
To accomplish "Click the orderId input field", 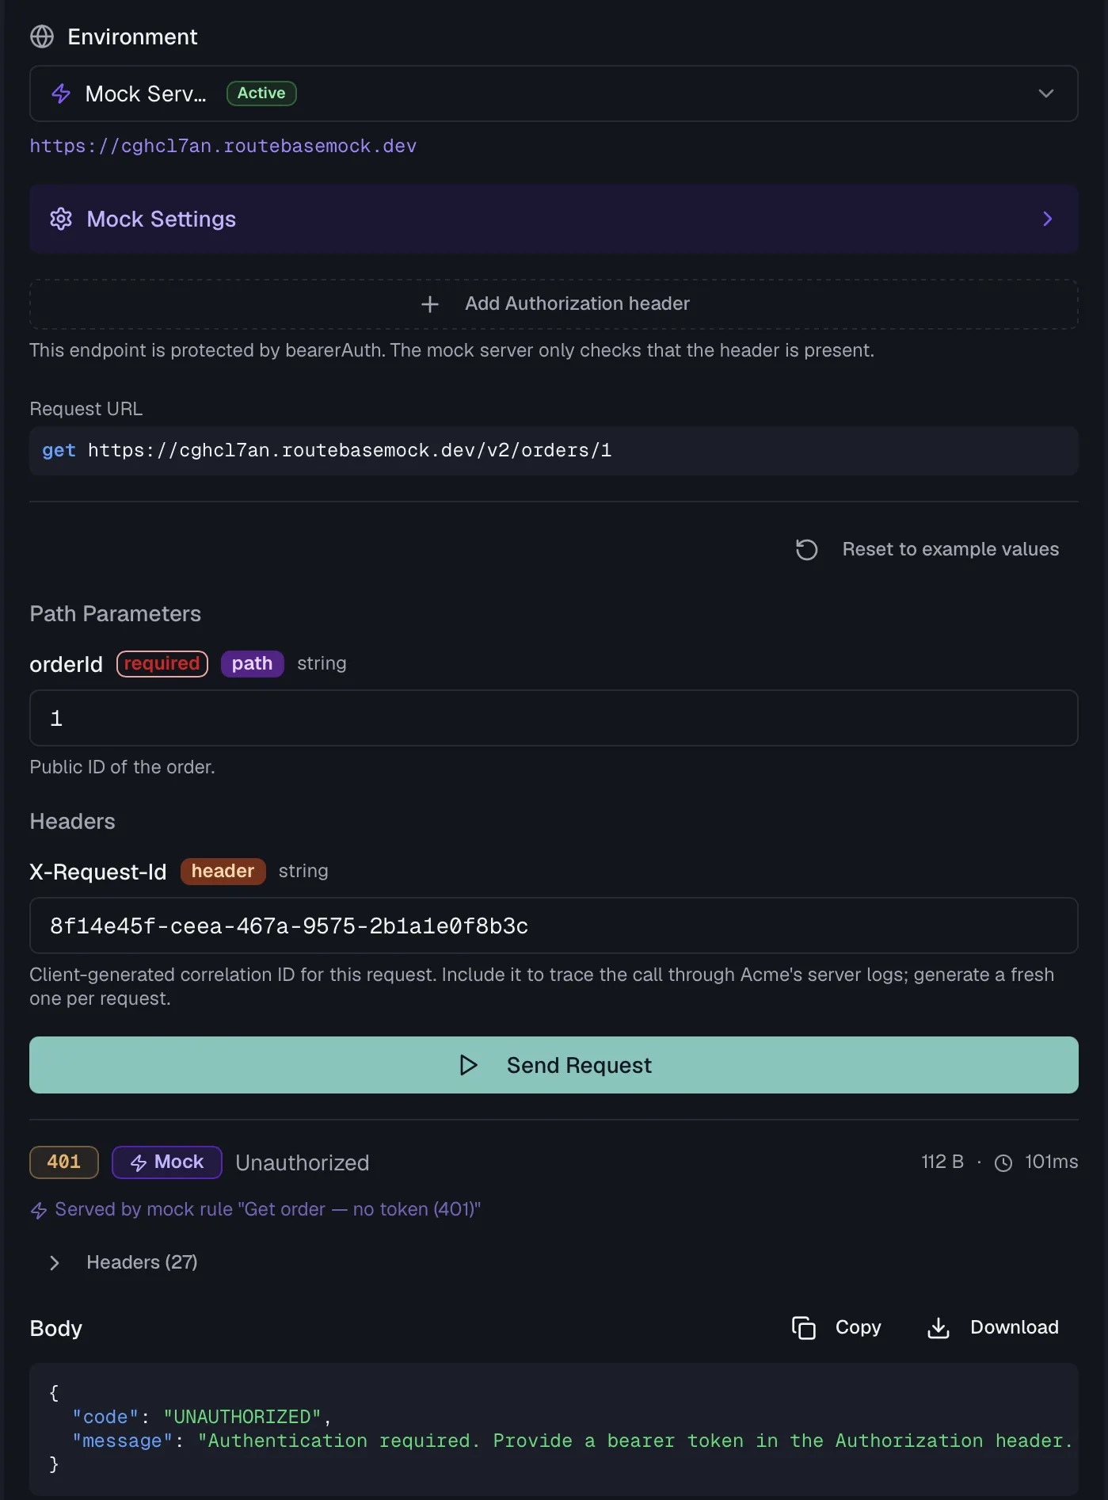I will [554, 718].
